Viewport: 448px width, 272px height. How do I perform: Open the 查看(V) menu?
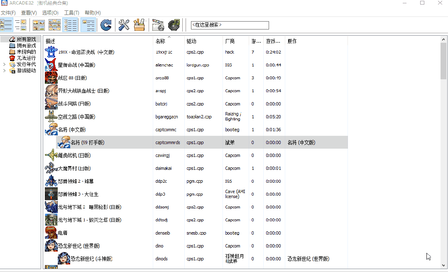pyautogui.click(x=29, y=12)
